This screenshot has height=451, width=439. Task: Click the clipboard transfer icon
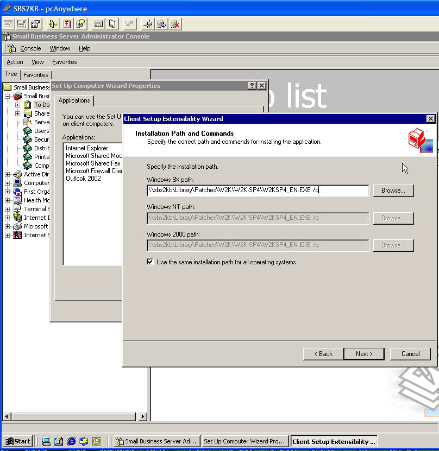coord(67,24)
